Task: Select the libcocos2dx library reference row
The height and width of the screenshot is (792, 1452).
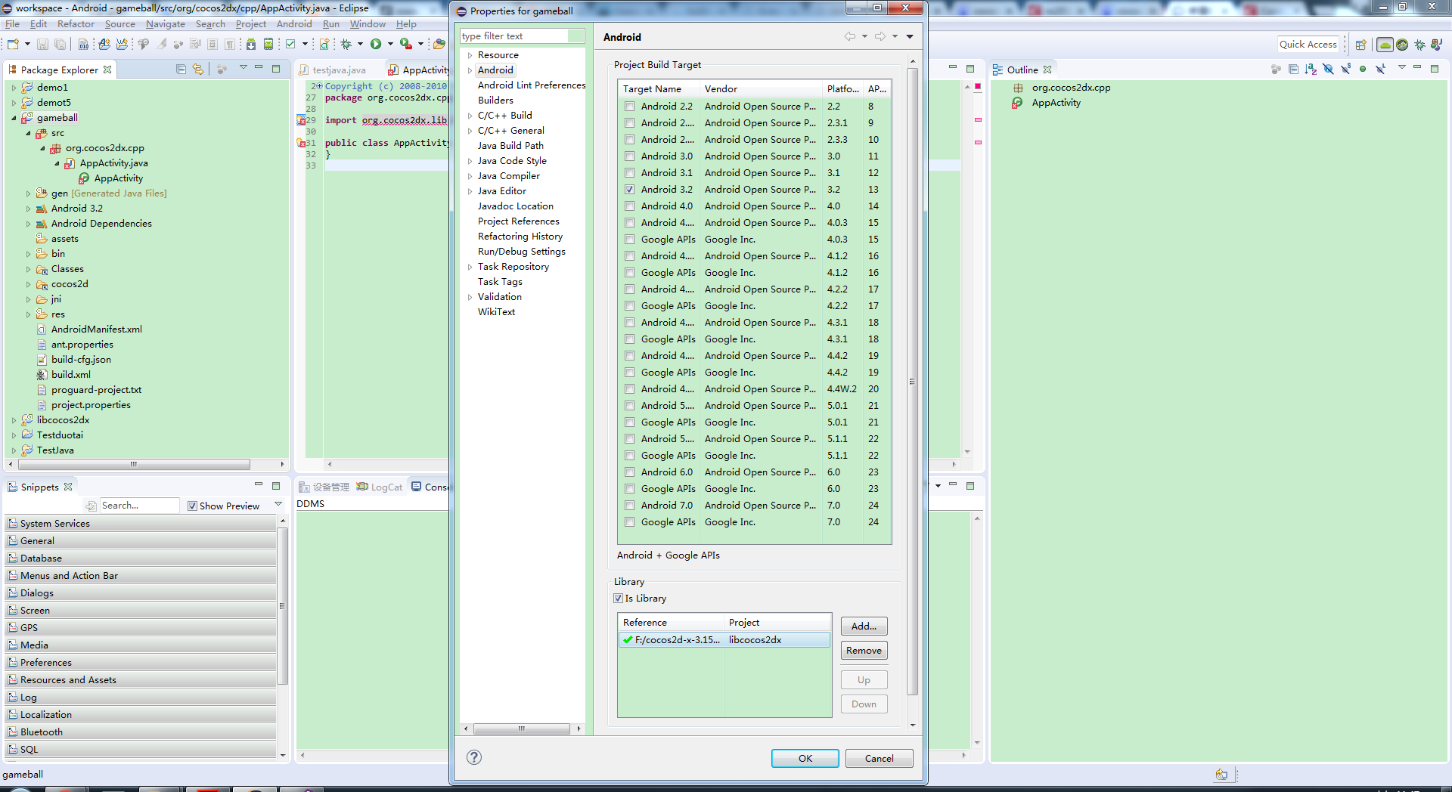Action: click(x=724, y=639)
